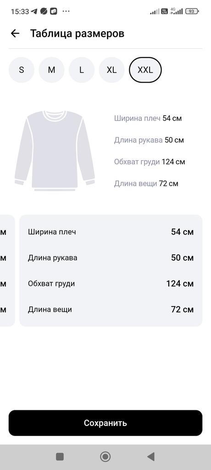
Task: Tap the Android back triangle button
Action: [x=151, y=457]
